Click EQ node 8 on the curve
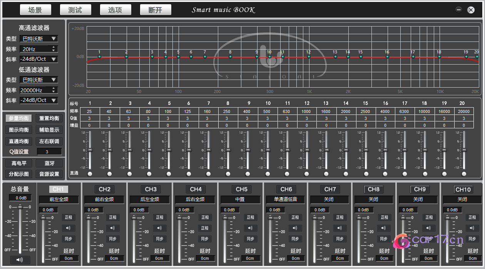485x269 pixels. (x=230, y=57)
